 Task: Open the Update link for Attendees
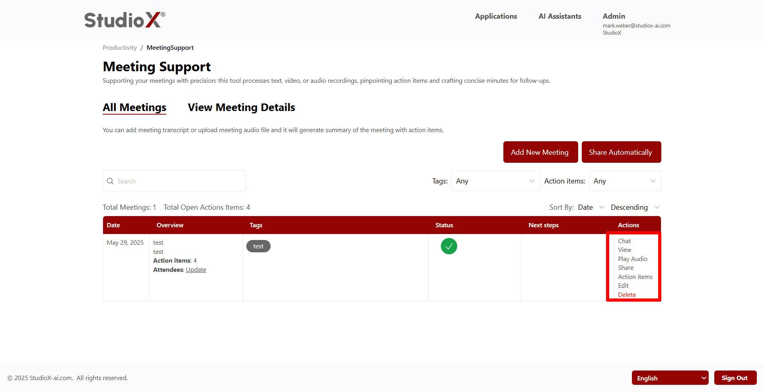pos(196,269)
